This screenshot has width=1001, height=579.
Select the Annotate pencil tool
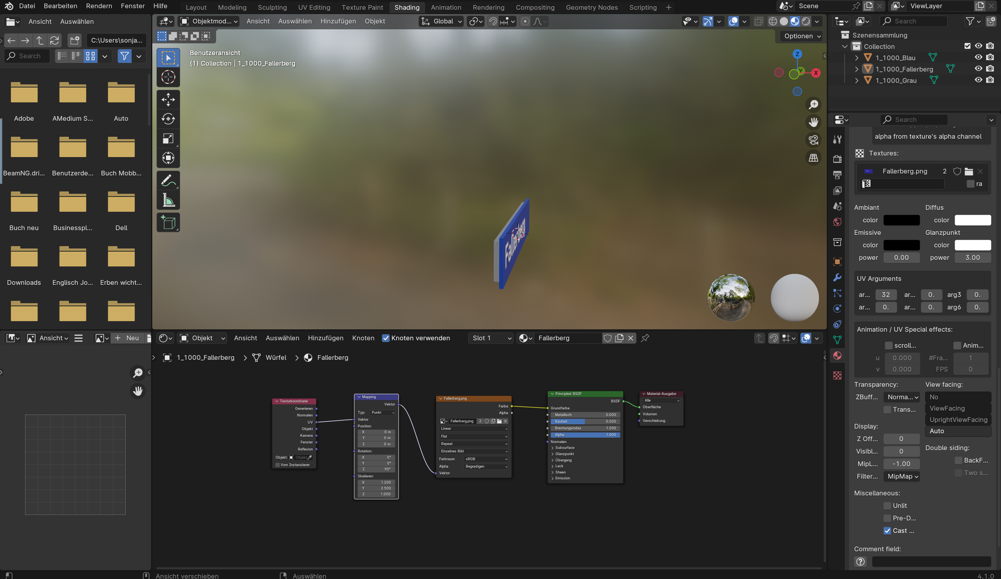[168, 181]
